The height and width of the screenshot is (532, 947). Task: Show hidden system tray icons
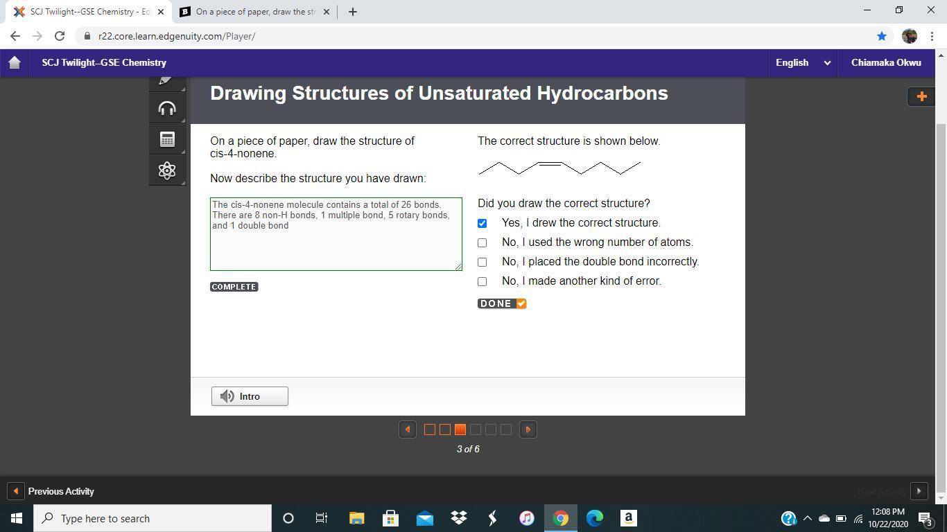pyautogui.click(x=807, y=518)
